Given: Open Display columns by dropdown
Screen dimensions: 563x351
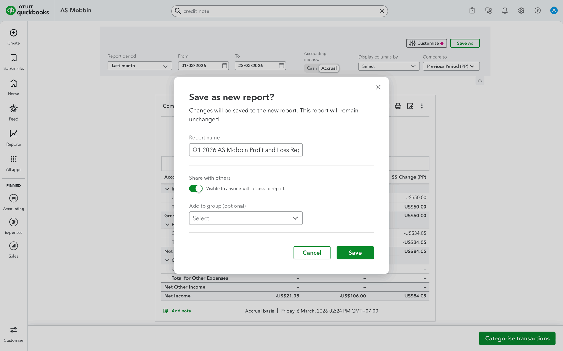Looking at the screenshot, I should click(389, 66).
